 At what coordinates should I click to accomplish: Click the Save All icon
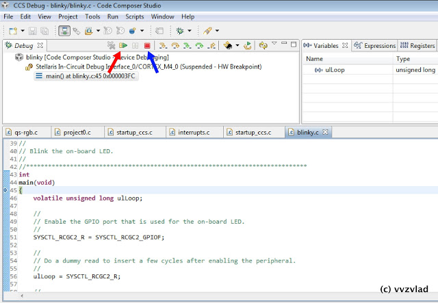pos(44,31)
